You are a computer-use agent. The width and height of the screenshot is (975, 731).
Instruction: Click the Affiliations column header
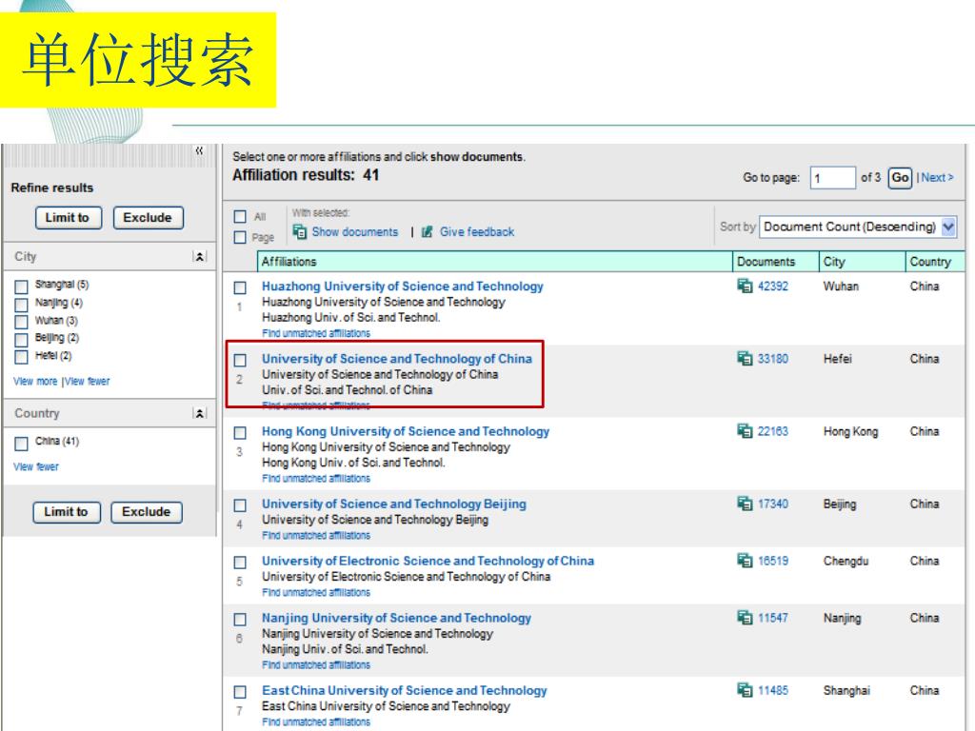tap(495, 262)
